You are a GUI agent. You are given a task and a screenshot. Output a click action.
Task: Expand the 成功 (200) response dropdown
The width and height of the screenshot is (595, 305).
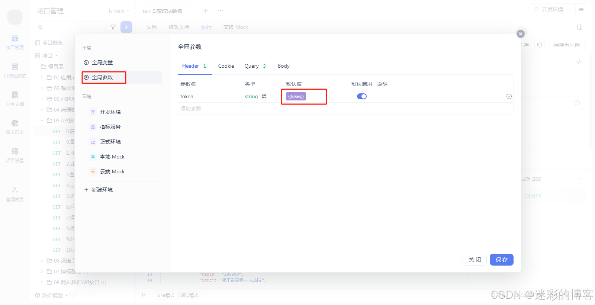tap(579, 179)
